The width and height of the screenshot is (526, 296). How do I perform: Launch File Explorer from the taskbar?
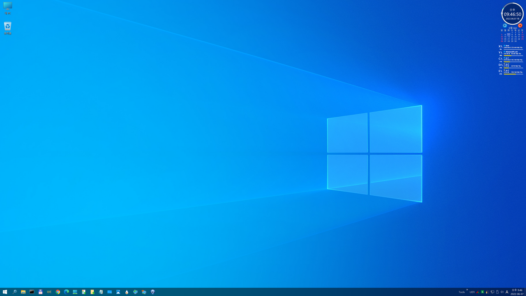(x=23, y=292)
